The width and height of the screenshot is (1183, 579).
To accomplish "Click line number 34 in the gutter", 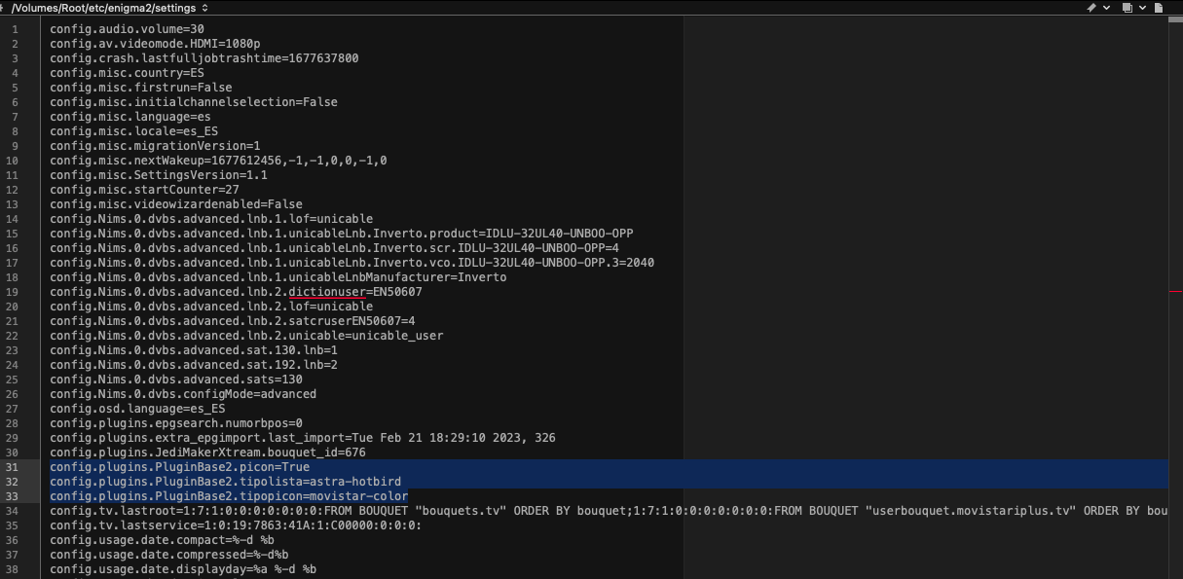I will [14, 511].
